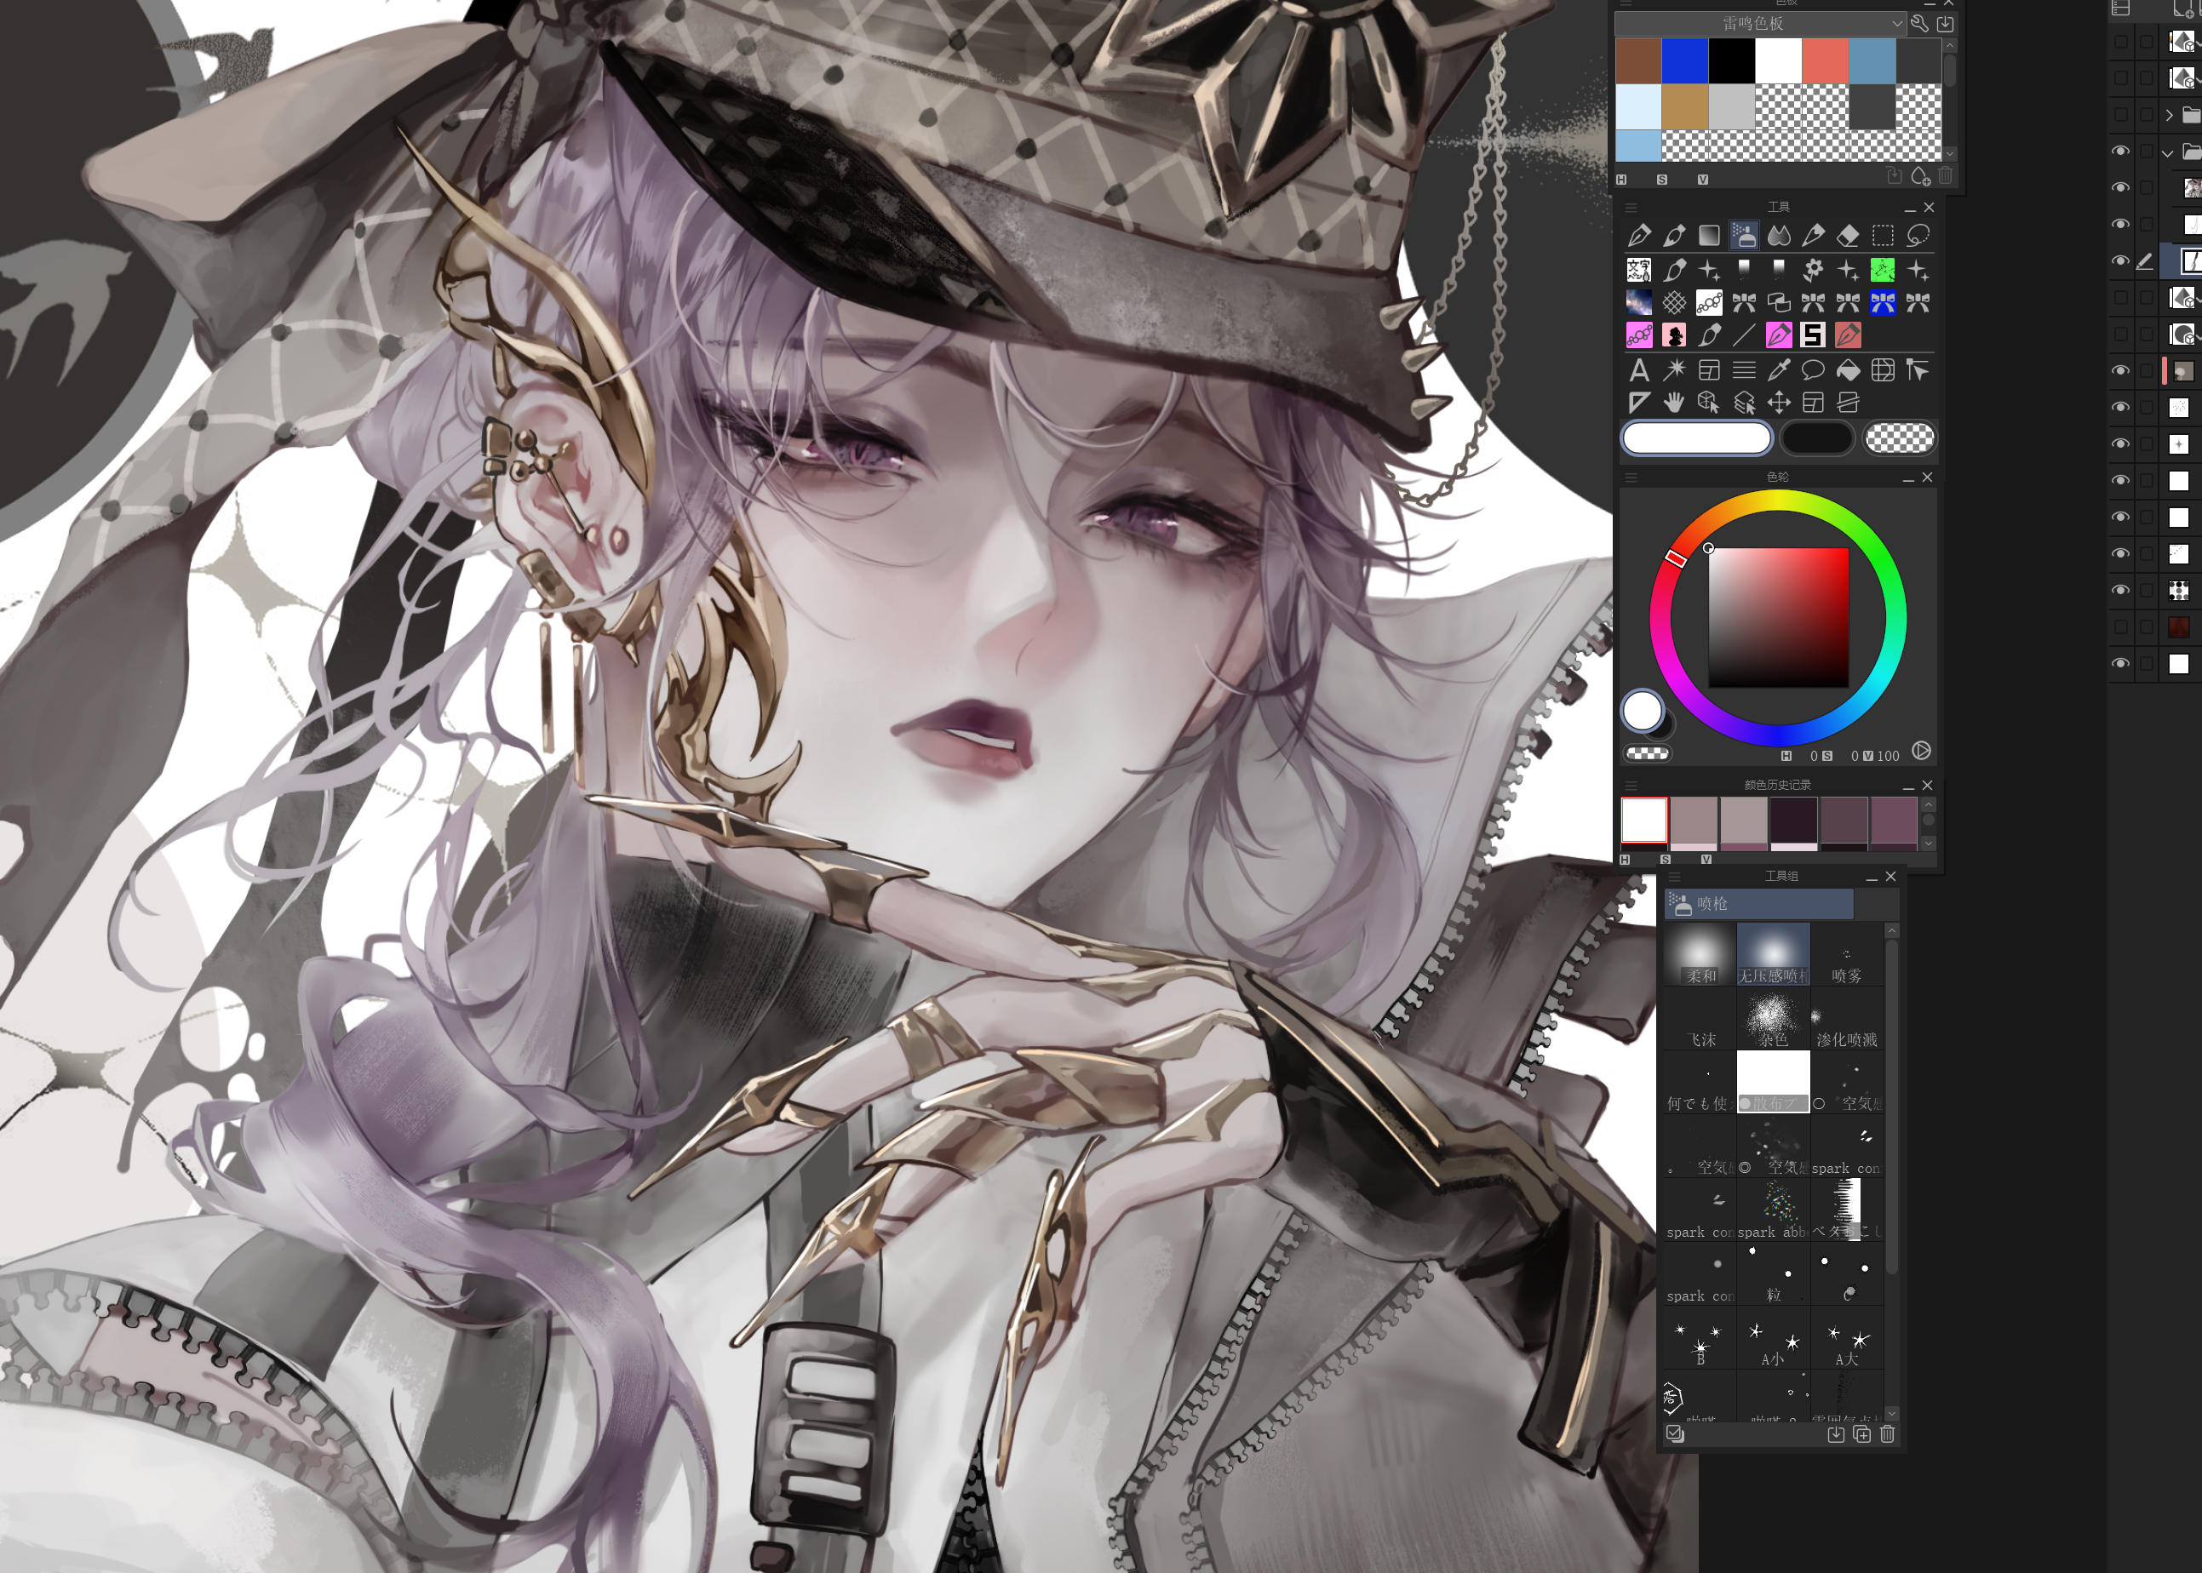2202x1573 pixels.
Task: Select the Lasso selection tool
Action: (x=1918, y=236)
